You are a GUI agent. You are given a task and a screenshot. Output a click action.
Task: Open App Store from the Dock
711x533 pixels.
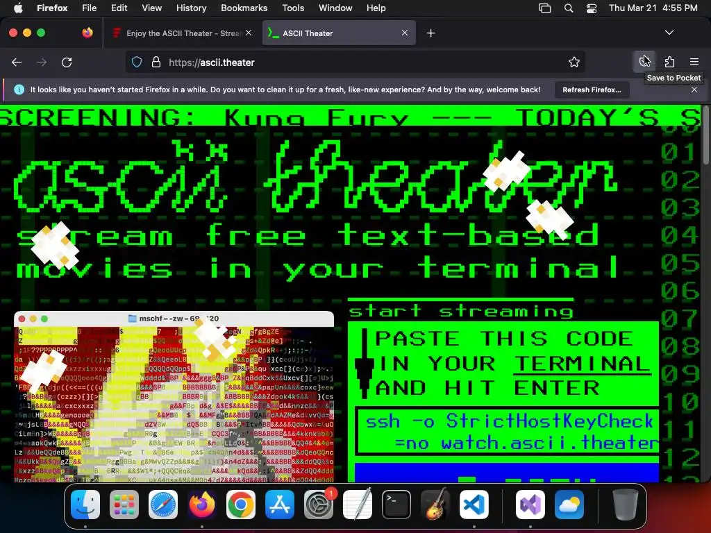click(279, 505)
